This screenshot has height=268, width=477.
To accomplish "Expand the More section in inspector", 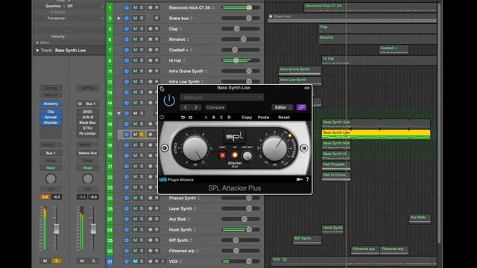I will [x=38, y=43].
